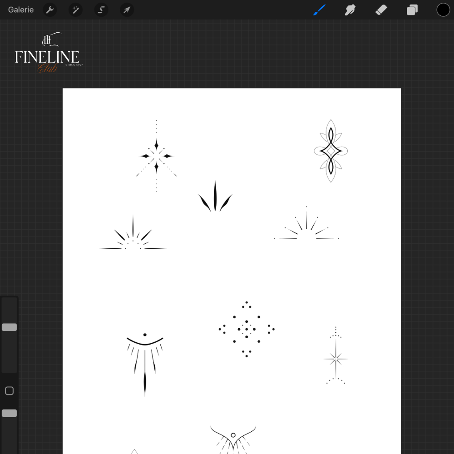Click the brush size slider handle
Viewport: 454px width, 454px height.
tap(9, 327)
